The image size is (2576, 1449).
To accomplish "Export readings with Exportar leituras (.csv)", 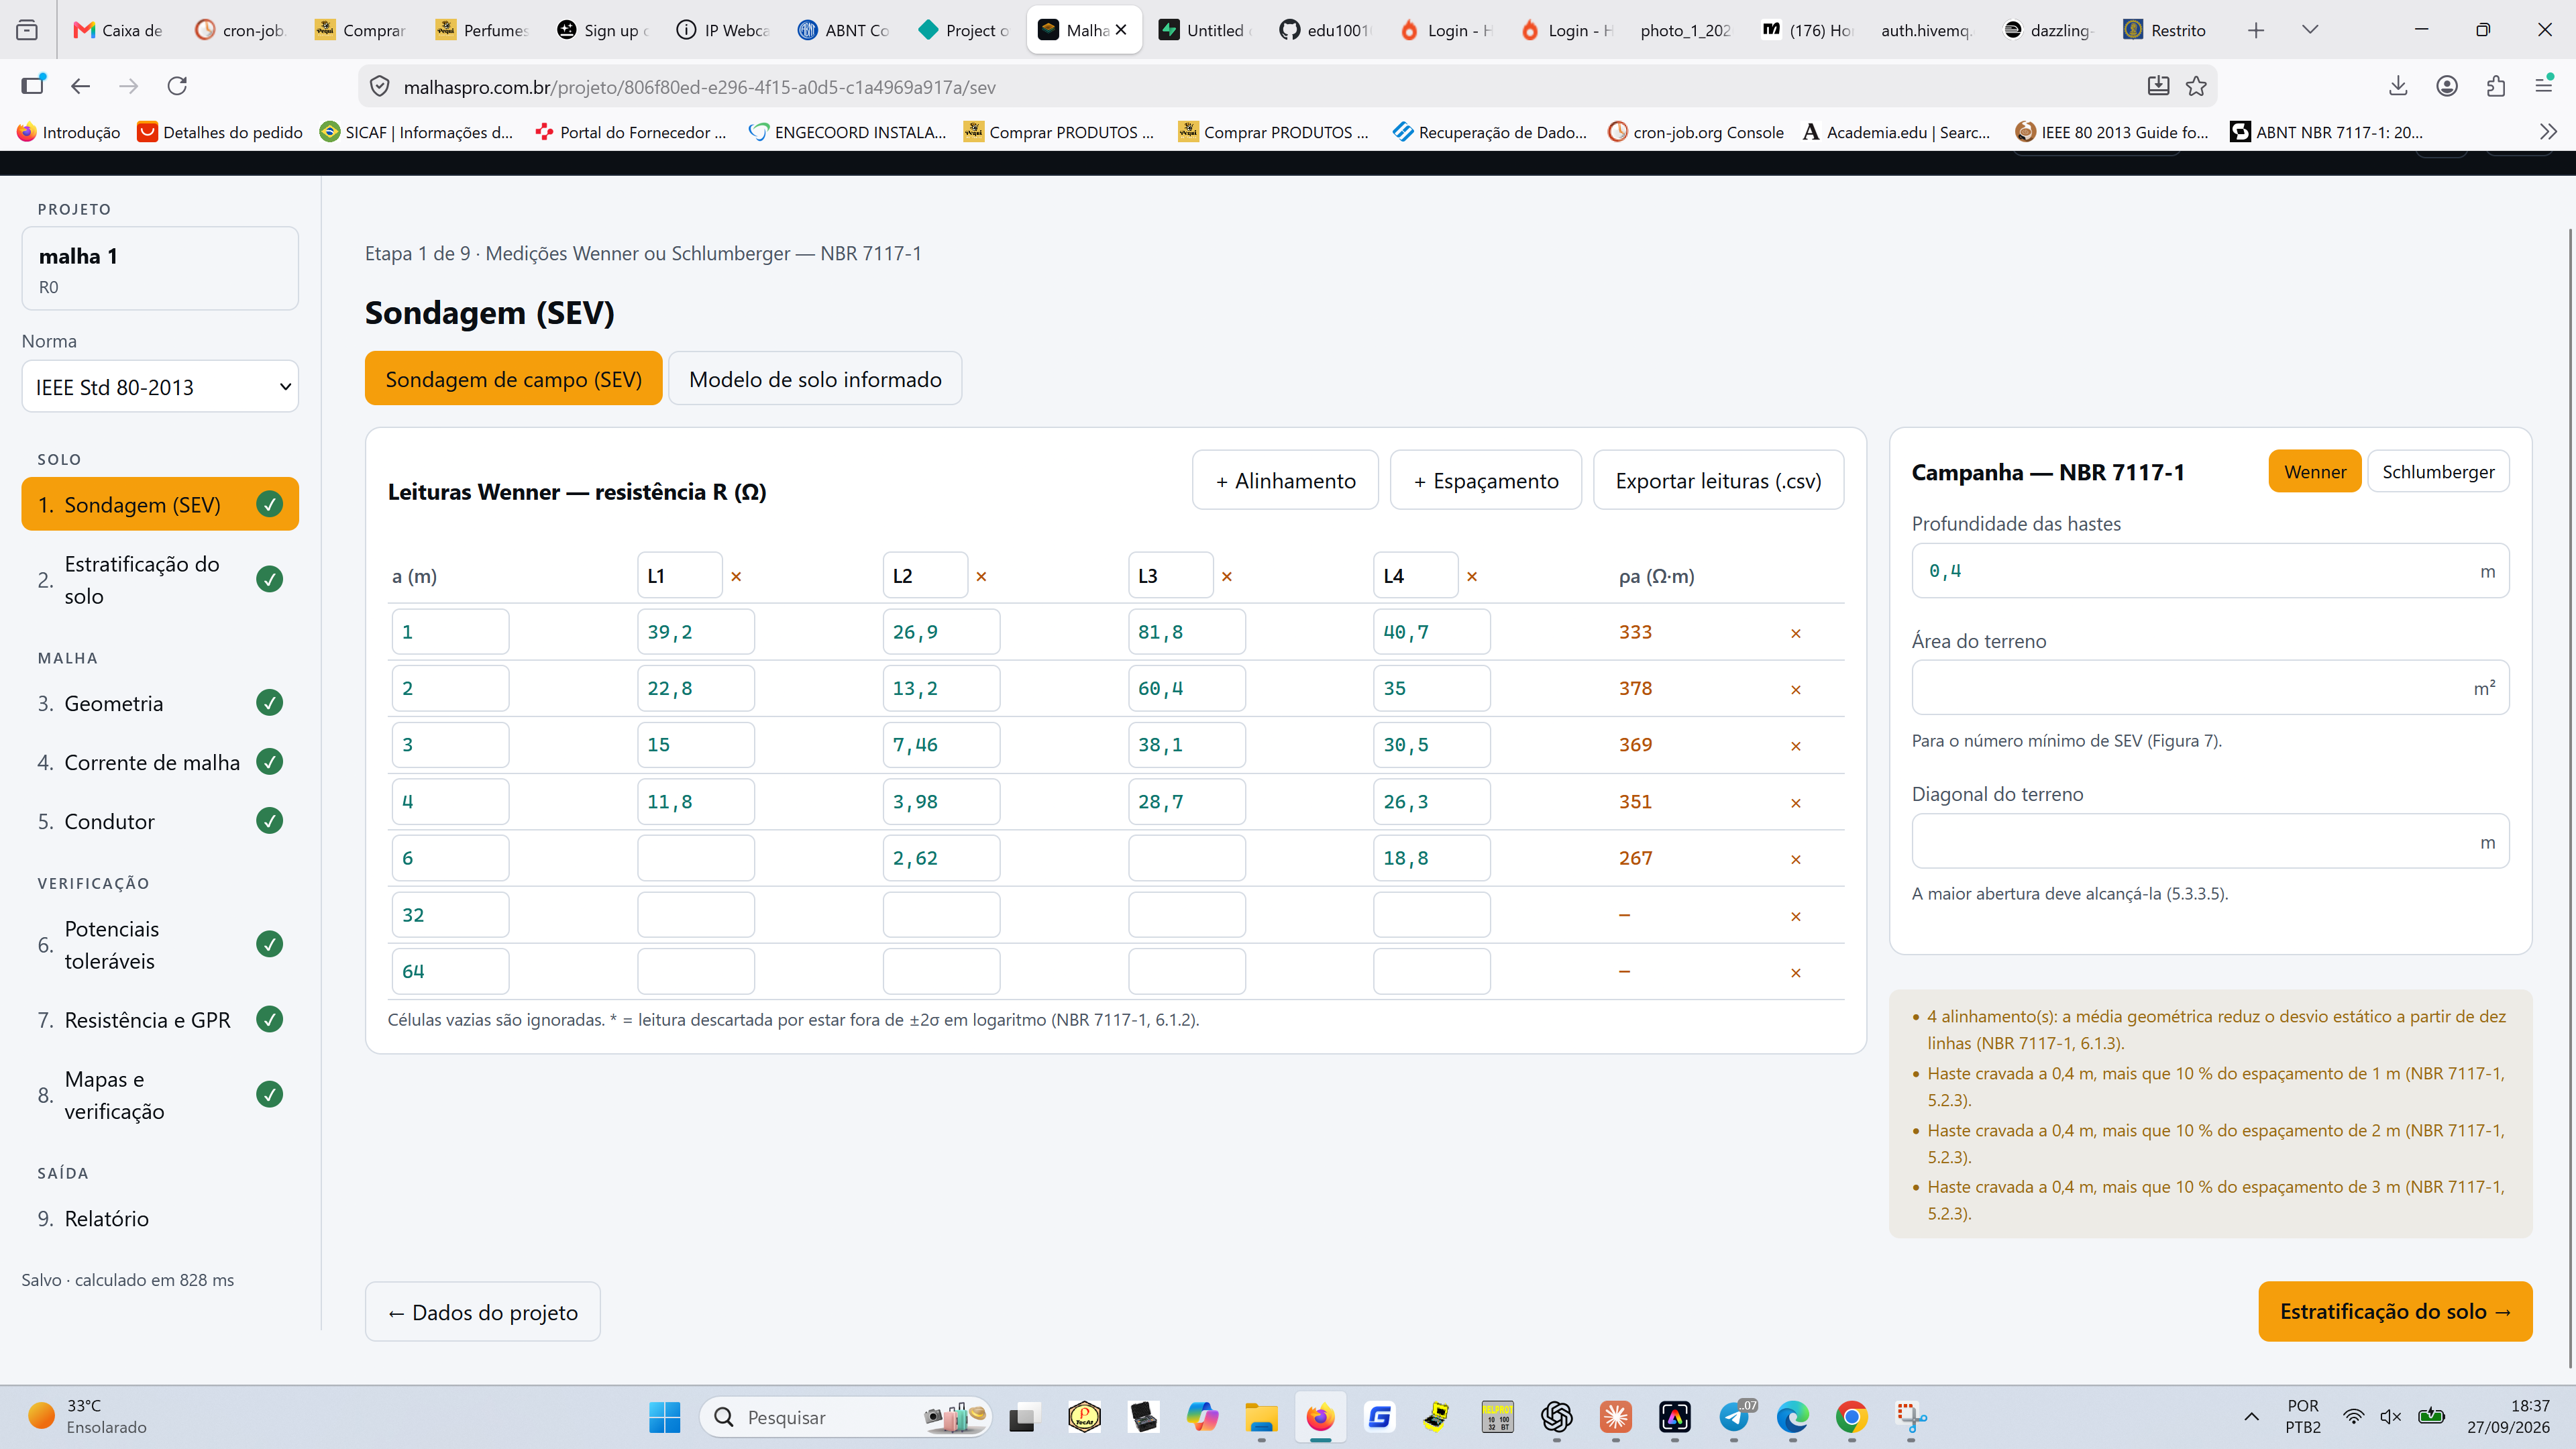I will 1718,480.
